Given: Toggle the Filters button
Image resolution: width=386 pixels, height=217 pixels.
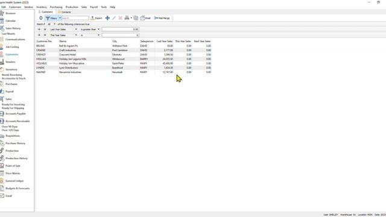Looking at the screenshot, I should (51, 18).
